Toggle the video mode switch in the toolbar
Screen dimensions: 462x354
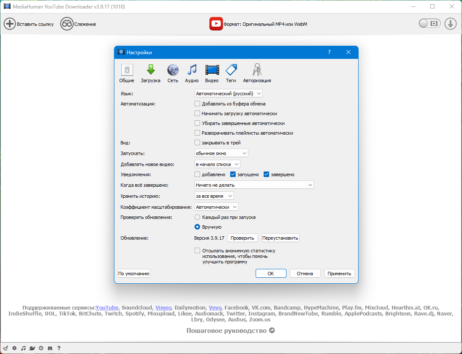pyautogui.click(x=429, y=24)
